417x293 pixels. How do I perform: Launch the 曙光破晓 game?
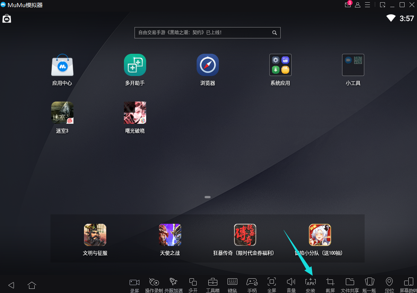pos(135,112)
